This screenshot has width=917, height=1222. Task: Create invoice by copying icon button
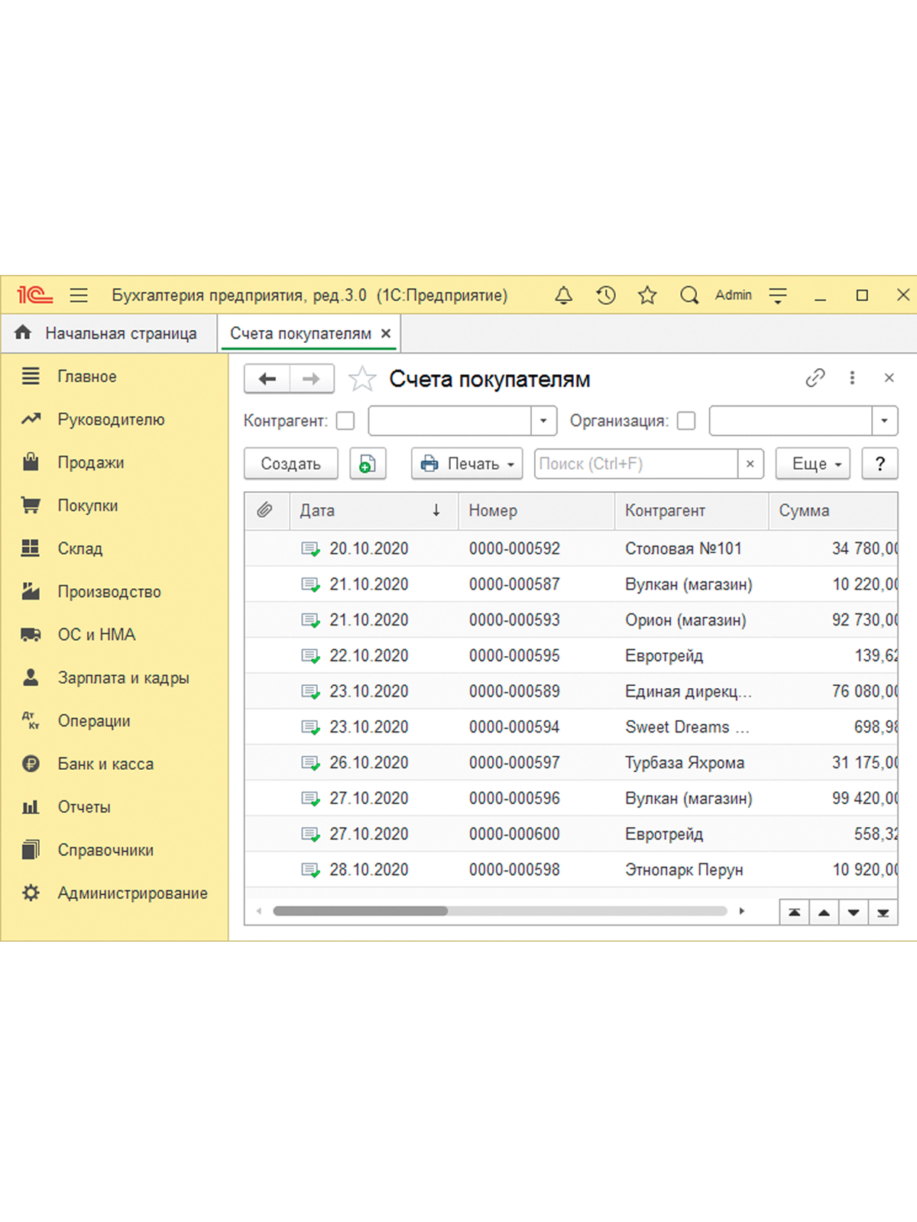[x=368, y=464]
